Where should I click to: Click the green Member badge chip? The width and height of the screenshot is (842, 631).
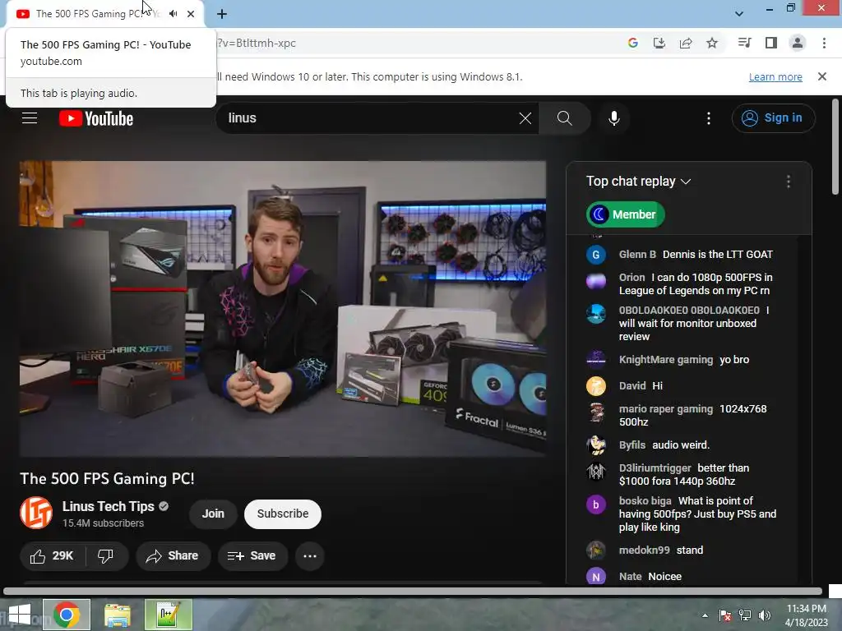click(626, 214)
